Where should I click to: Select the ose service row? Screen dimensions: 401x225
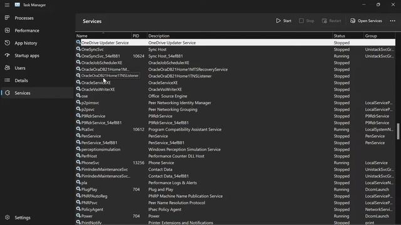[x=236, y=96]
